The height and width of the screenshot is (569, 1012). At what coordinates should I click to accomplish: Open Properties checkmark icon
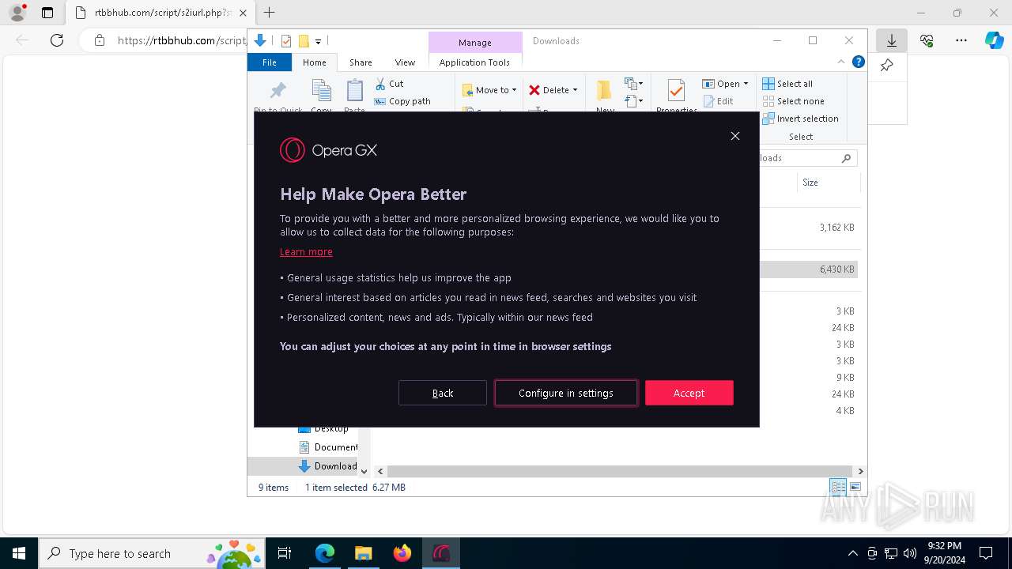pyautogui.click(x=676, y=91)
